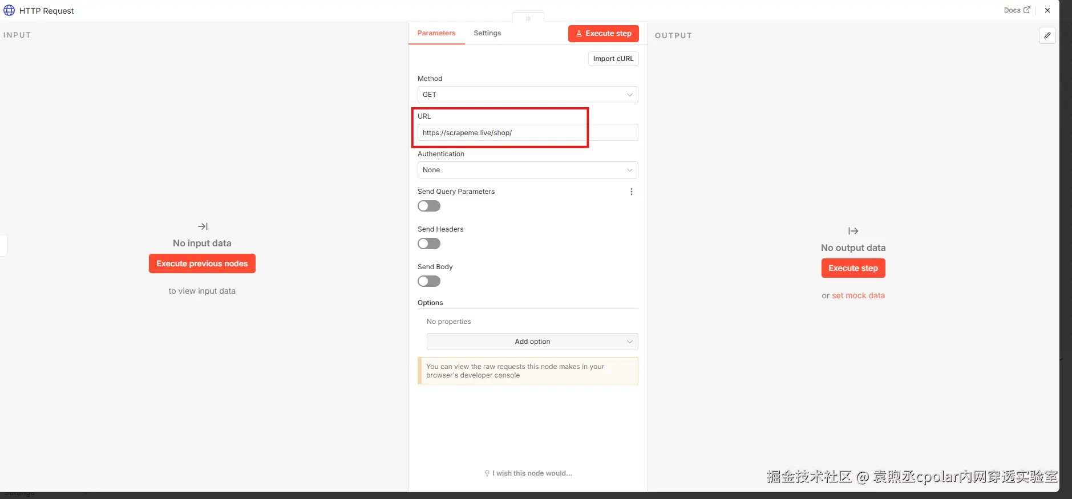Viewport: 1072px width, 499px height.
Task: Click the OUTPUT panel heading
Action: tap(673, 35)
